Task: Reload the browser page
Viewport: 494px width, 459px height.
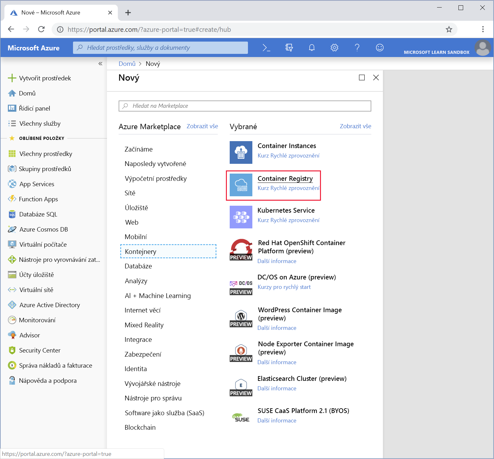Action: 41,29
